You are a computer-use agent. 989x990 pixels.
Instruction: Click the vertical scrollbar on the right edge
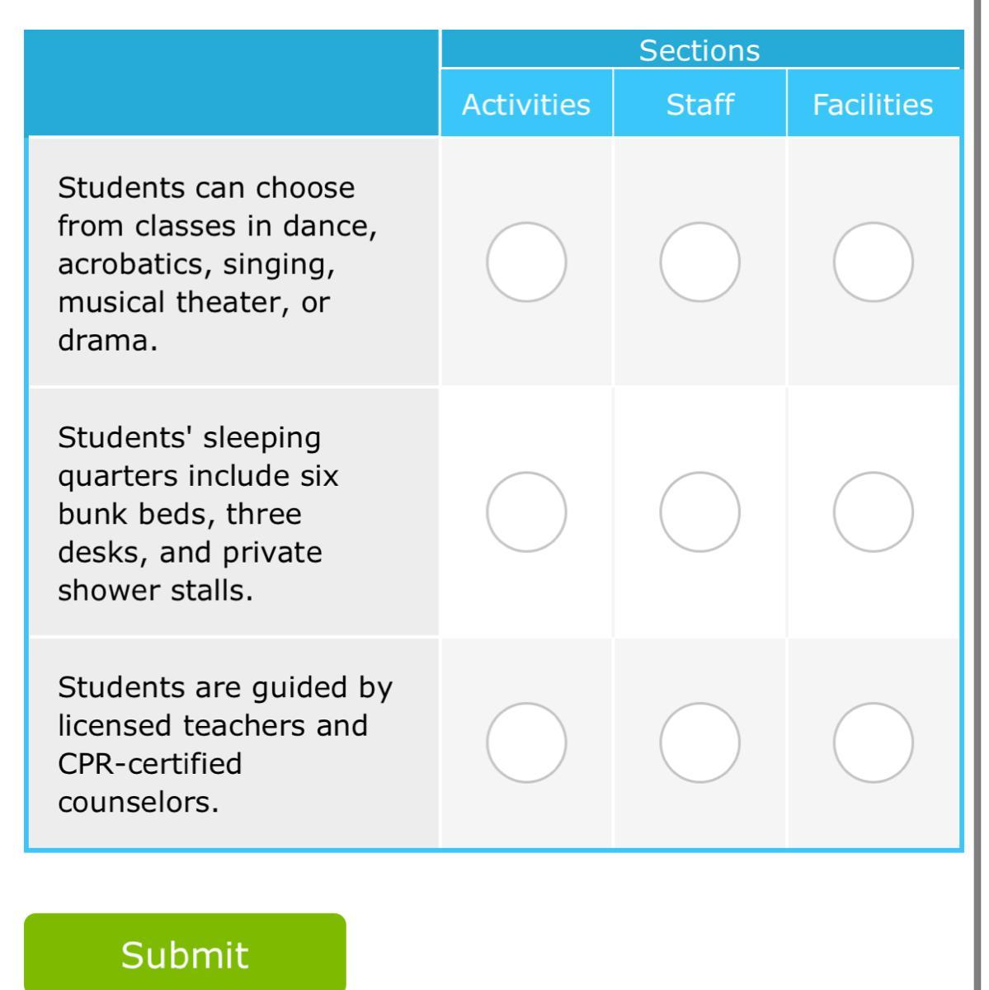(x=981, y=495)
